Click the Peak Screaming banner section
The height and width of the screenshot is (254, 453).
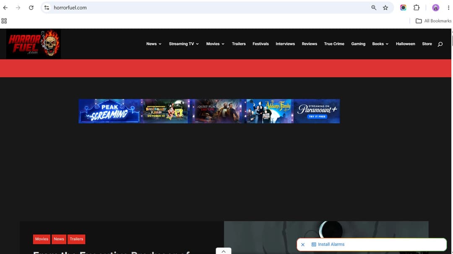(109, 111)
